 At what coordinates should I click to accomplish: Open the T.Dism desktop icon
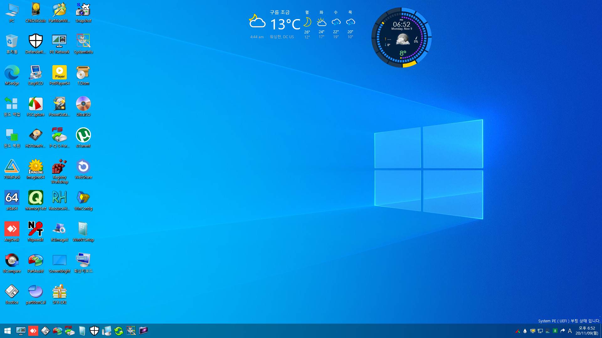83,75
